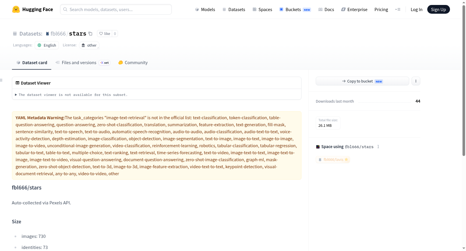Click the identities: 73 list item

click(35, 247)
